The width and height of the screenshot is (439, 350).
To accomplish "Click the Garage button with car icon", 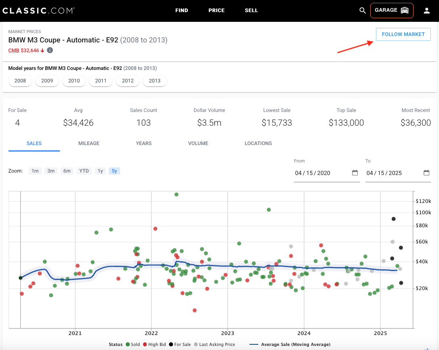I will coord(392,11).
